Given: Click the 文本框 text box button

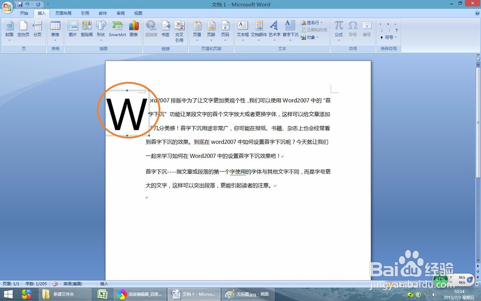Looking at the screenshot, I should (x=242, y=31).
